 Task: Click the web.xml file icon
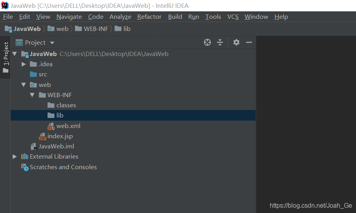[x=51, y=126]
